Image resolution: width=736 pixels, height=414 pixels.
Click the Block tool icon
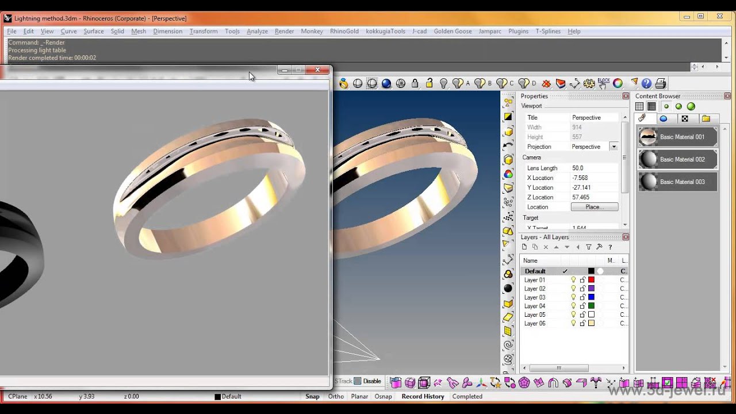[603, 83]
